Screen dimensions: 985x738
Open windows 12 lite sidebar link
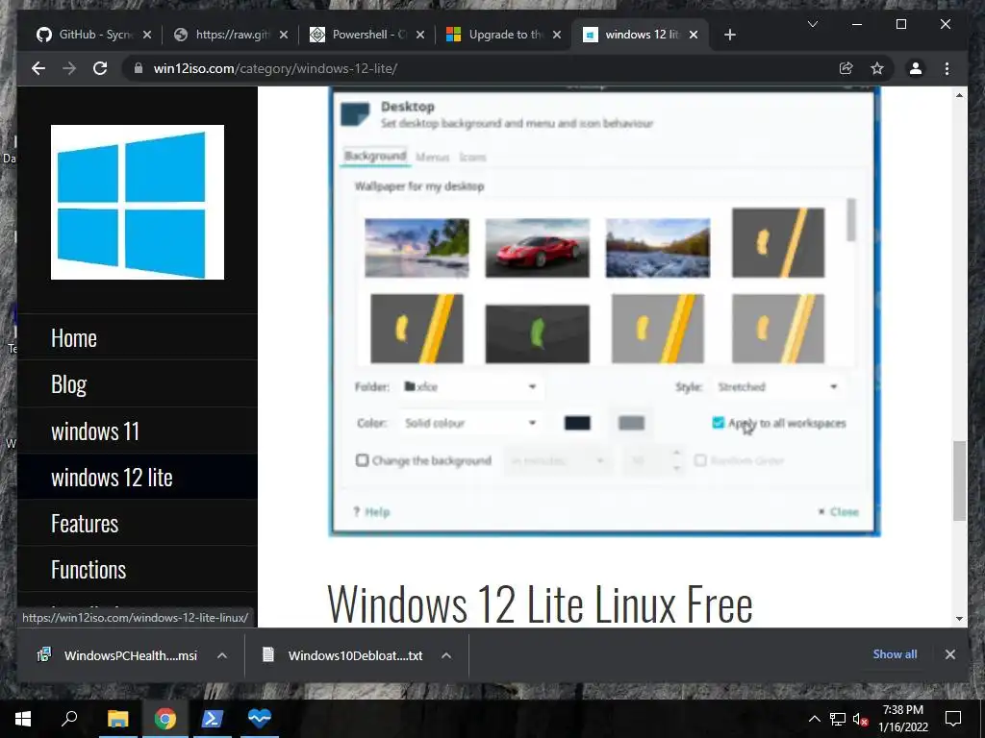coord(112,477)
